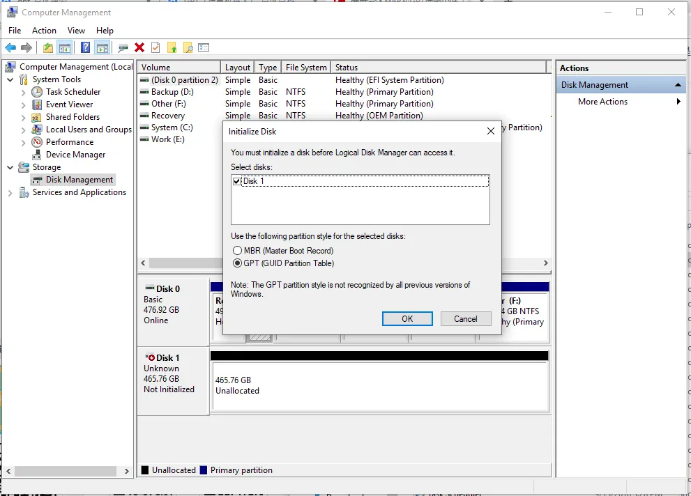Click the 465.76 GB Unallocated space block
This screenshot has width=691, height=496.
[x=380, y=387]
